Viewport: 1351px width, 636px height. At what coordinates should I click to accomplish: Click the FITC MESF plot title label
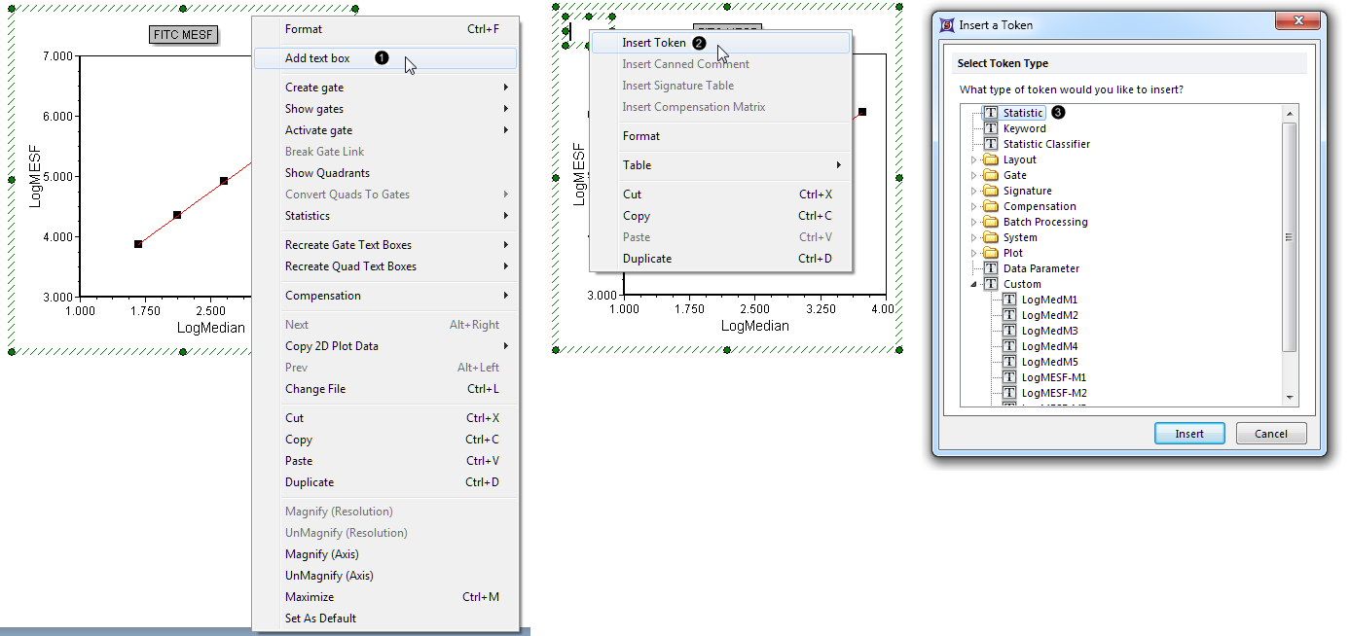183,35
